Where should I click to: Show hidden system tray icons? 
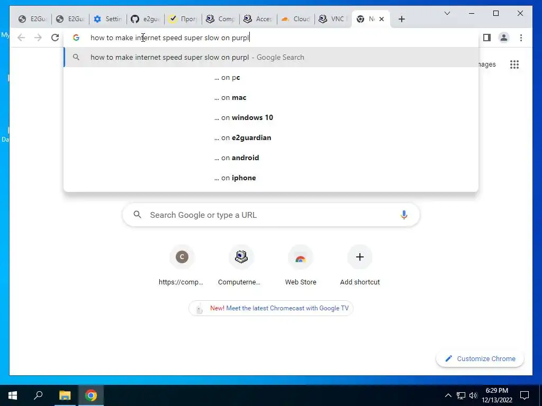click(448, 395)
